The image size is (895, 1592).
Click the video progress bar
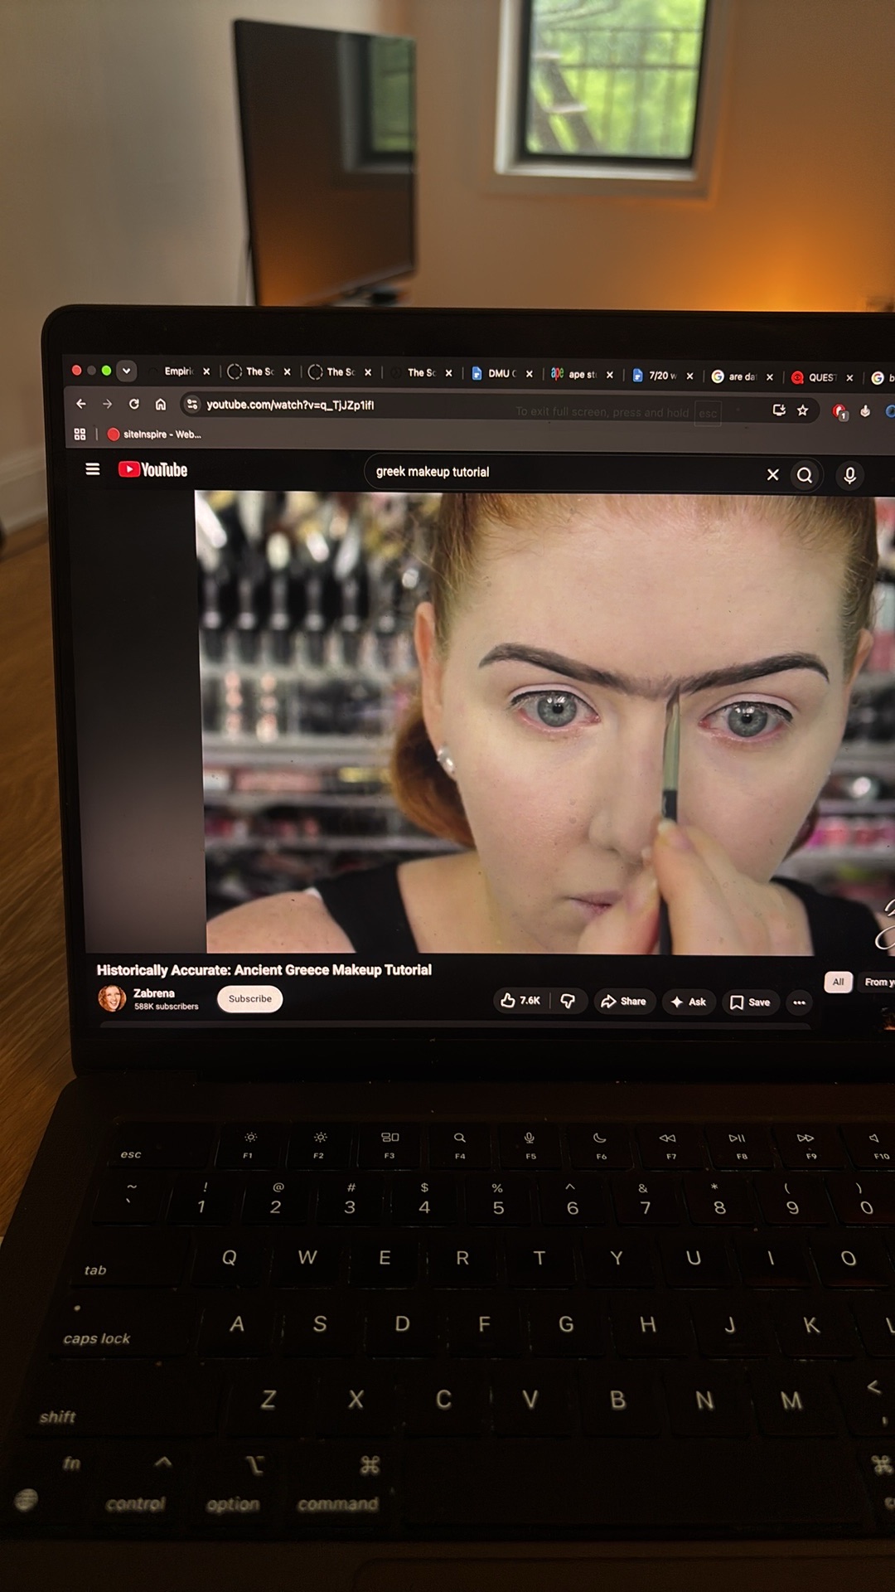click(454, 1025)
